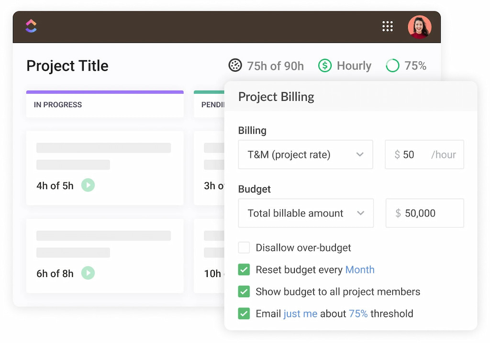Start the timer on the 4h of 5h task
The height and width of the screenshot is (343, 490).
coord(88,185)
